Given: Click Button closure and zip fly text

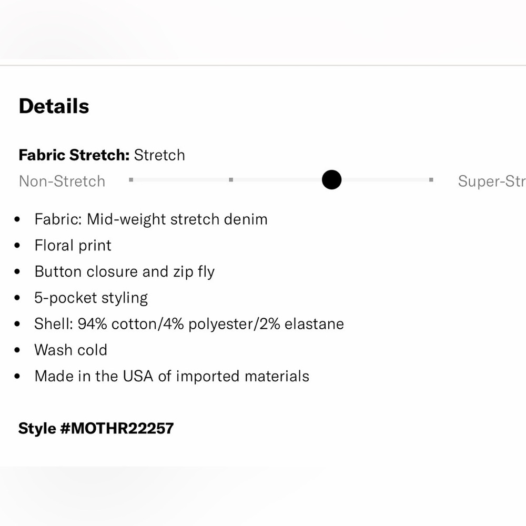Looking at the screenshot, I should pyautogui.click(x=125, y=272).
